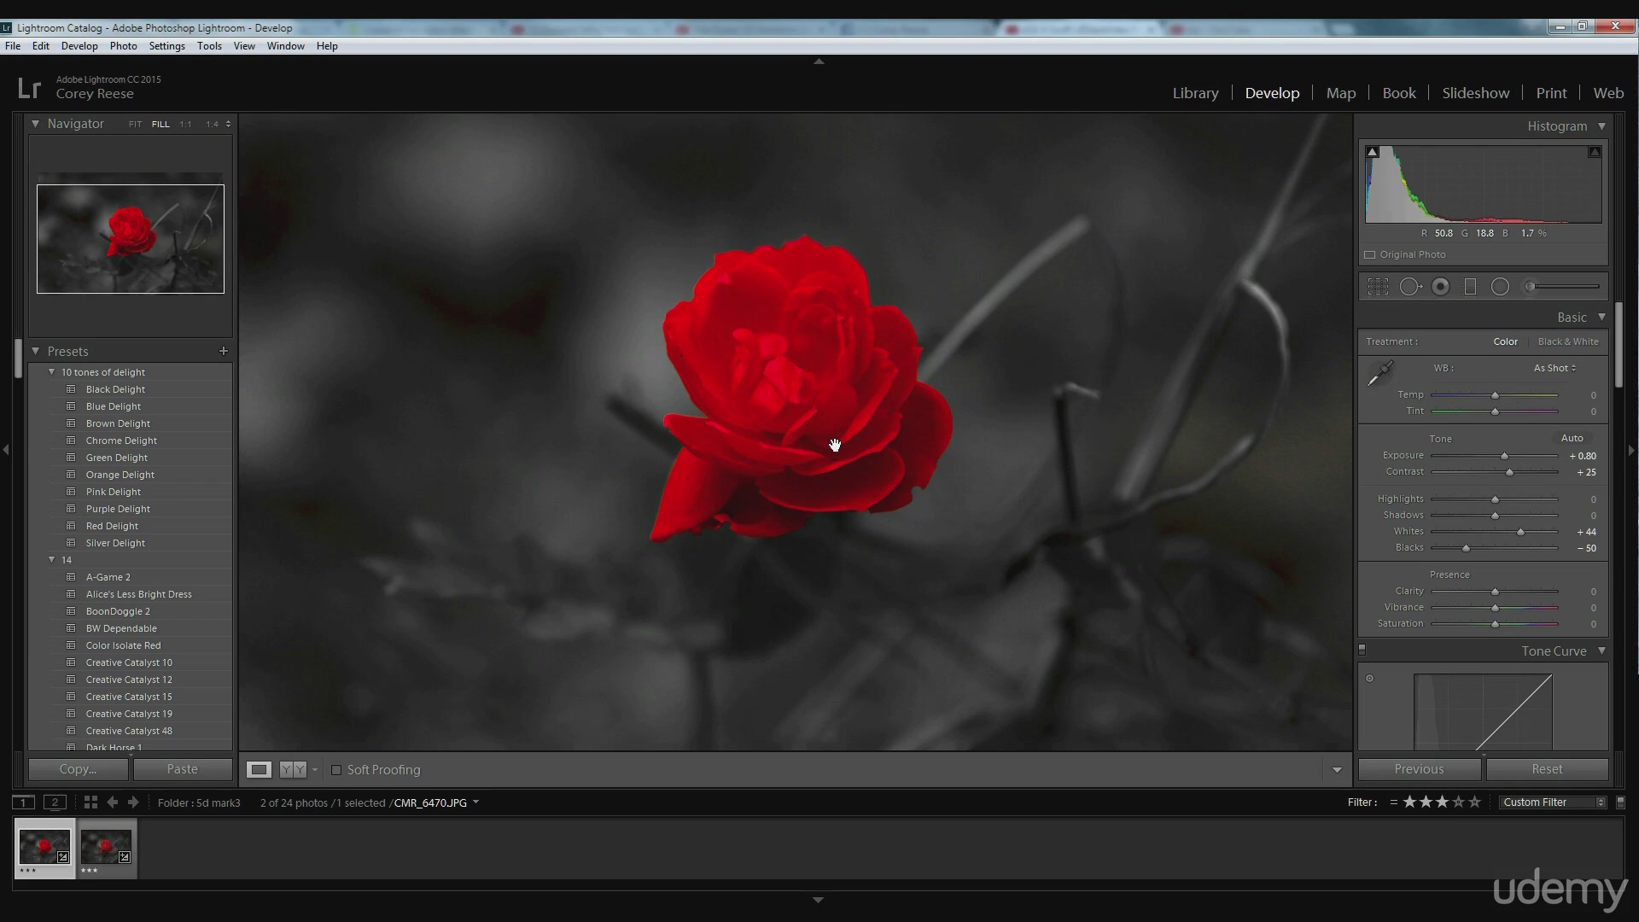Set Navigator zoom to 1:1
The width and height of the screenshot is (1639, 922).
pyautogui.click(x=185, y=125)
